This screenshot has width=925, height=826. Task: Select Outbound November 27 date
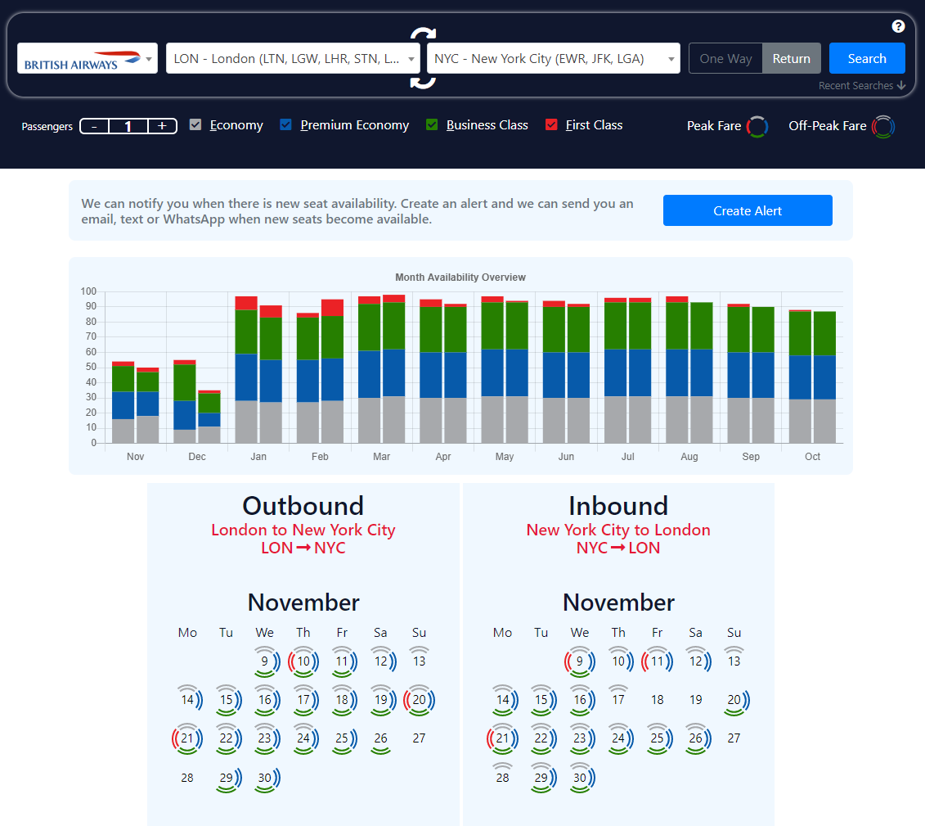pyautogui.click(x=419, y=738)
